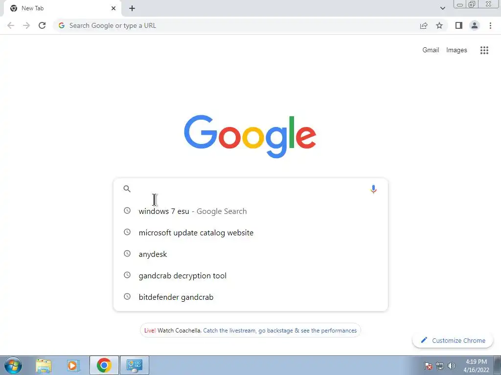Share this page icon in address bar
This screenshot has width=501, height=375.
[x=424, y=25]
